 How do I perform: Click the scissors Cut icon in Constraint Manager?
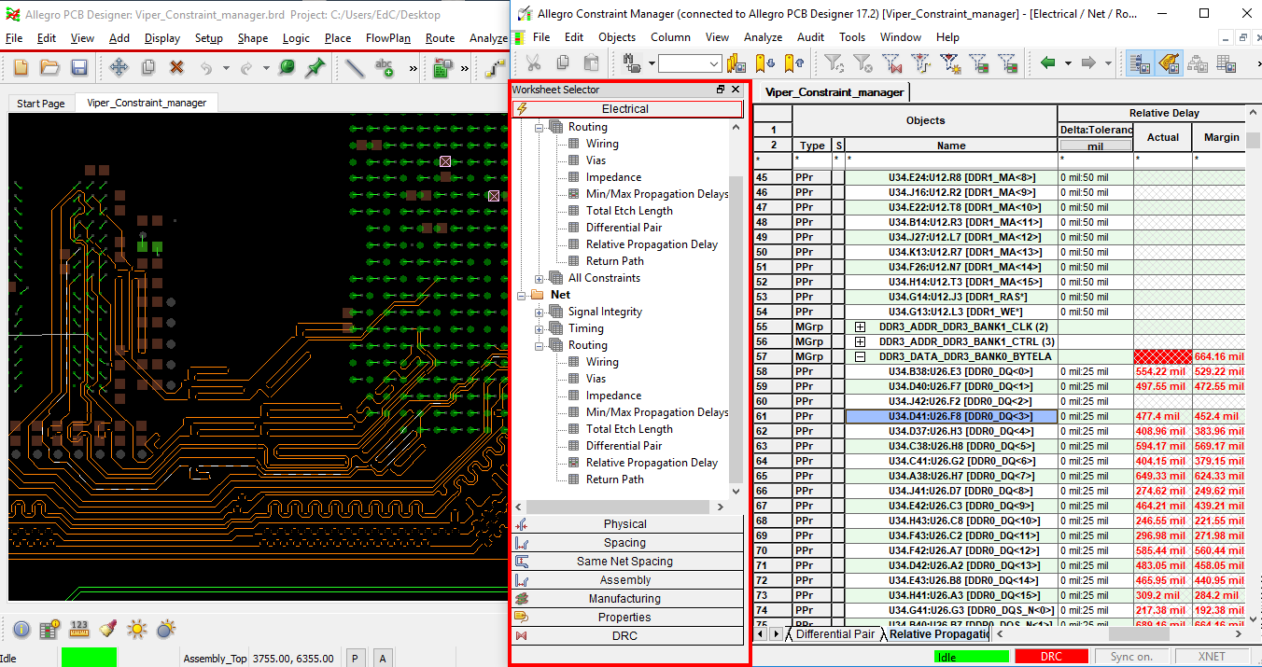click(534, 63)
